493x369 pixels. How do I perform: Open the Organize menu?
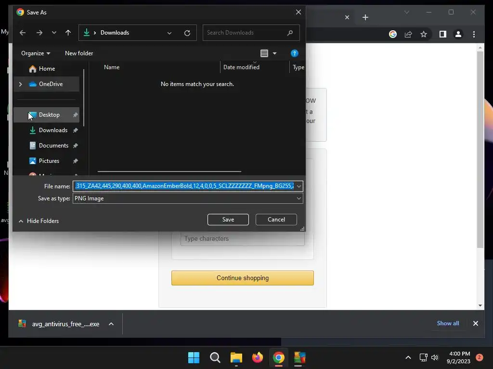(36, 53)
